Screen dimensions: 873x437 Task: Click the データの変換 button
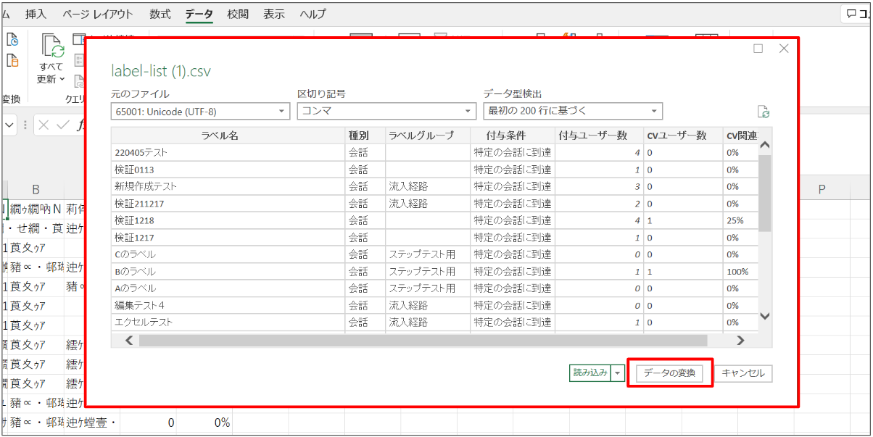tap(669, 373)
